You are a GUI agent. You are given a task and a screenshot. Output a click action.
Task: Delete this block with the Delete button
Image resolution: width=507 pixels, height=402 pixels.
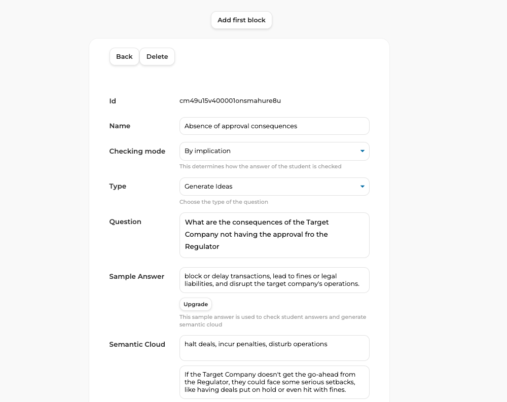click(x=157, y=57)
